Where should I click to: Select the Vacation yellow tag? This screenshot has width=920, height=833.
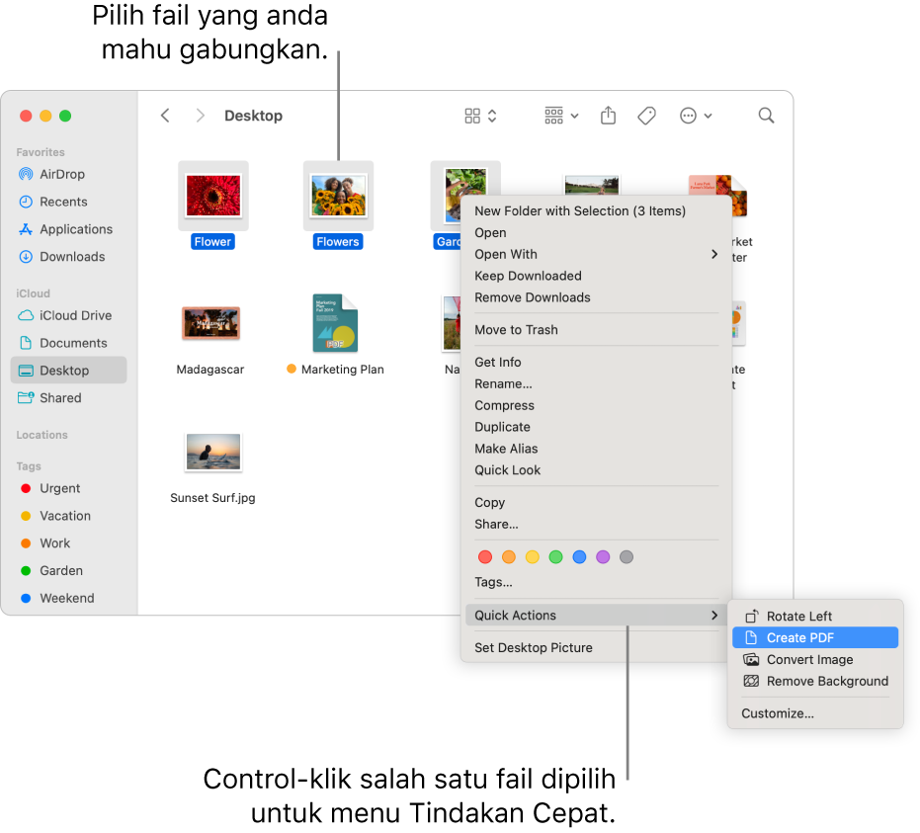tap(68, 516)
